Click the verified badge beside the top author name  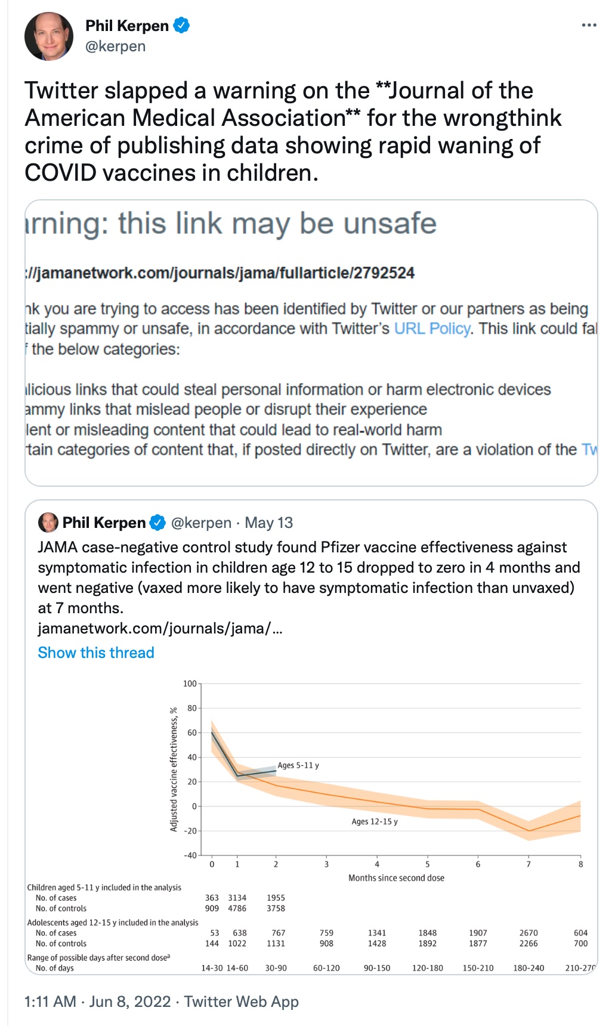[181, 25]
